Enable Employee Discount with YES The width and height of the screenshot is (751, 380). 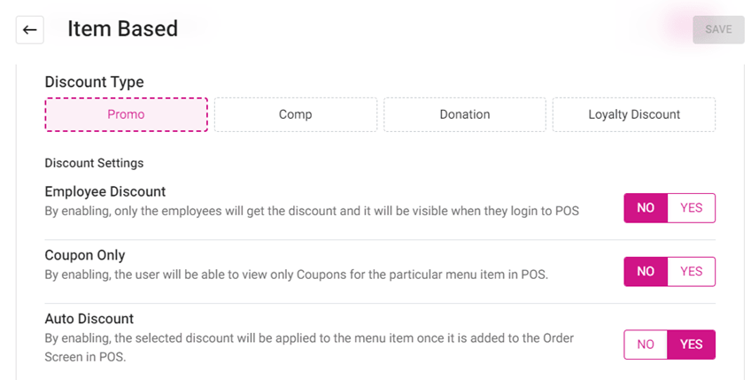(x=691, y=208)
